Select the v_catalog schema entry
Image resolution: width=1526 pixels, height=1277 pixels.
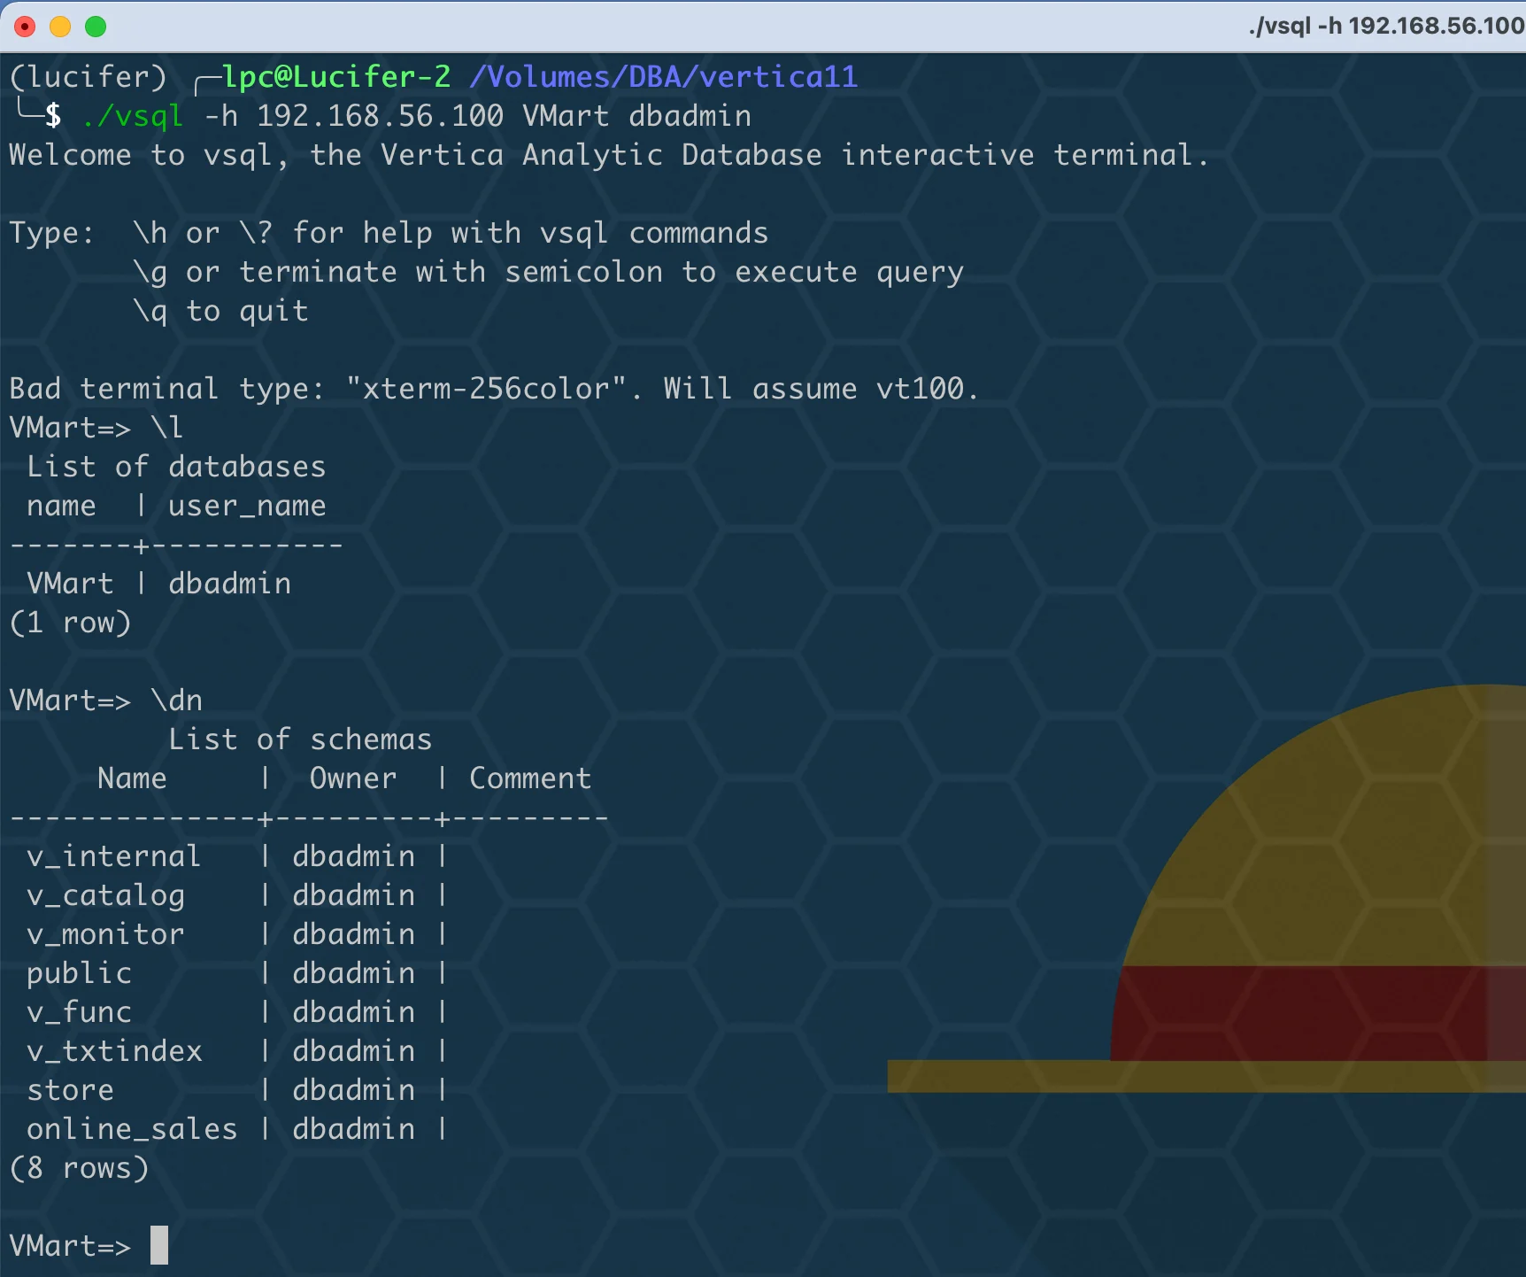(105, 895)
